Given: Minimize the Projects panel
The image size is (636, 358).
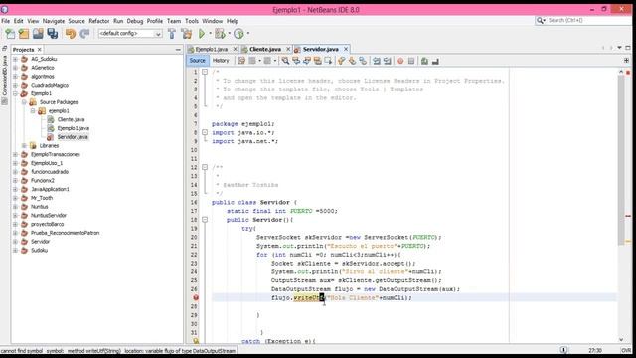Looking at the screenshot, I should (x=178, y=50).
